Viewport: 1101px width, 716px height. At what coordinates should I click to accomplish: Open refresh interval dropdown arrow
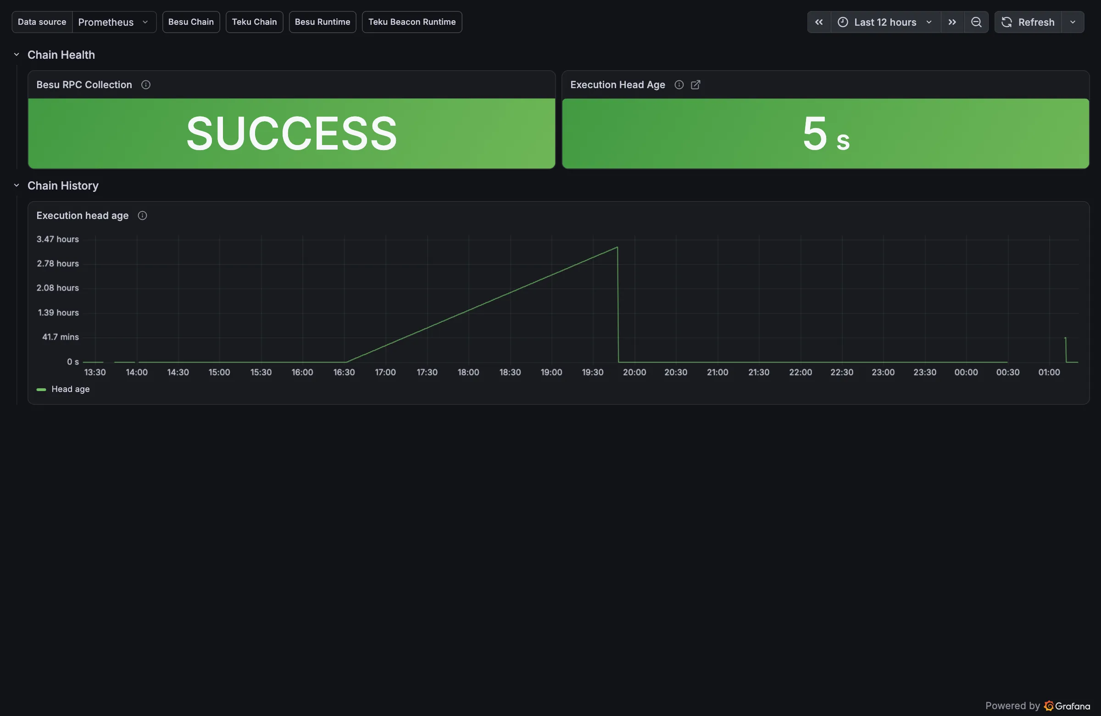click(x=1073, y=22)
